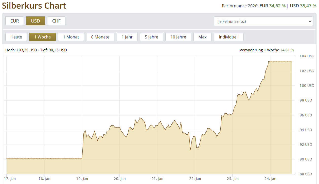
Task: Choose the 1 Jahr time range
Action: [127, 37]
